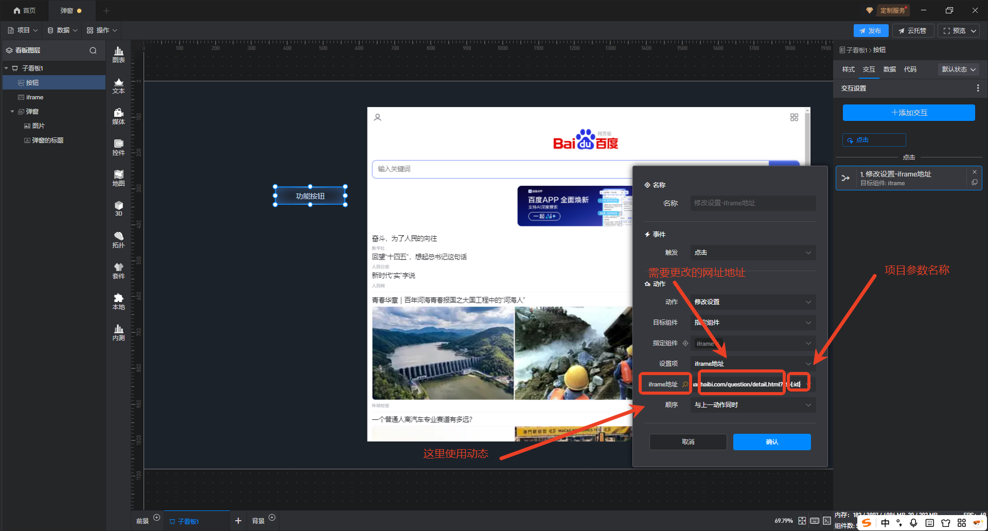Click the 确认 confirm button
988x531 pixels.
[771, 442]
